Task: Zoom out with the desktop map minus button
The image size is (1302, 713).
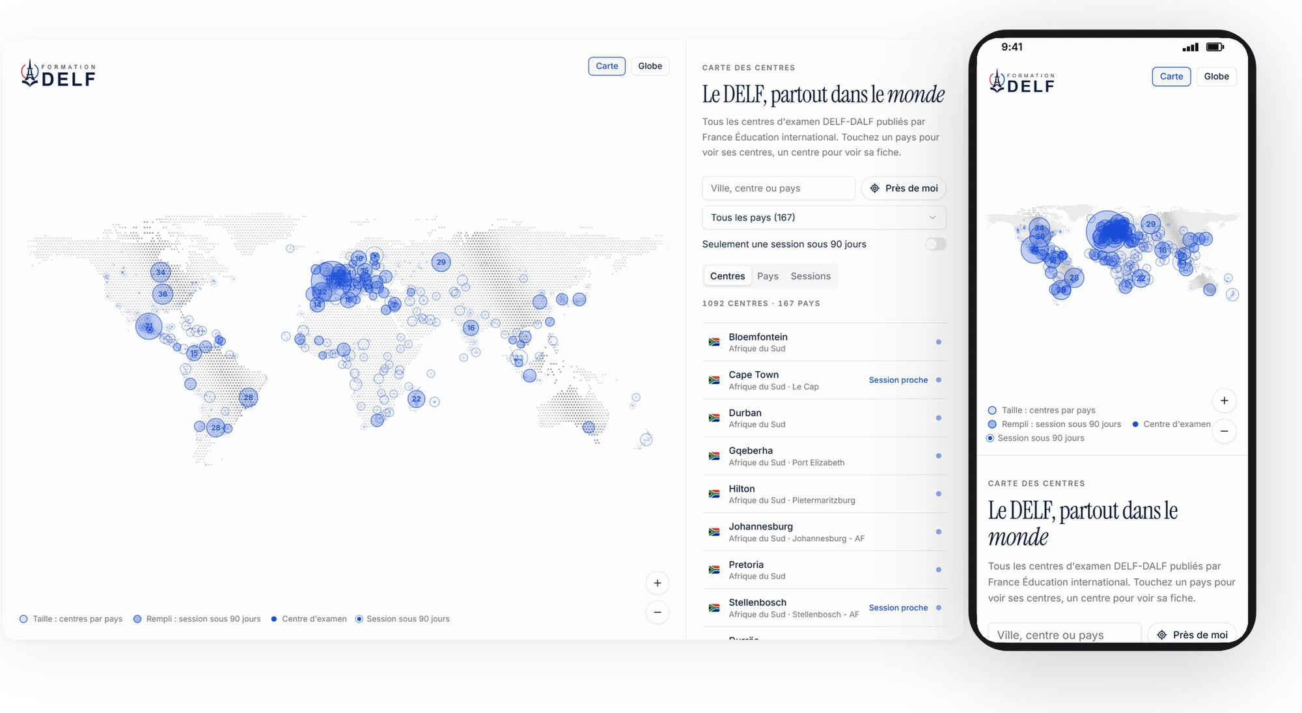Action: [658, 612]
